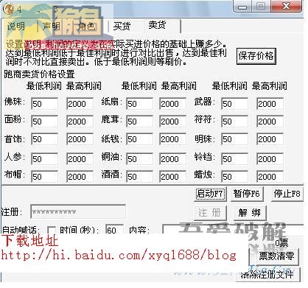The image size is (308, 288).
Task: Switch to the 说明 tab
Action: [16, 26]
